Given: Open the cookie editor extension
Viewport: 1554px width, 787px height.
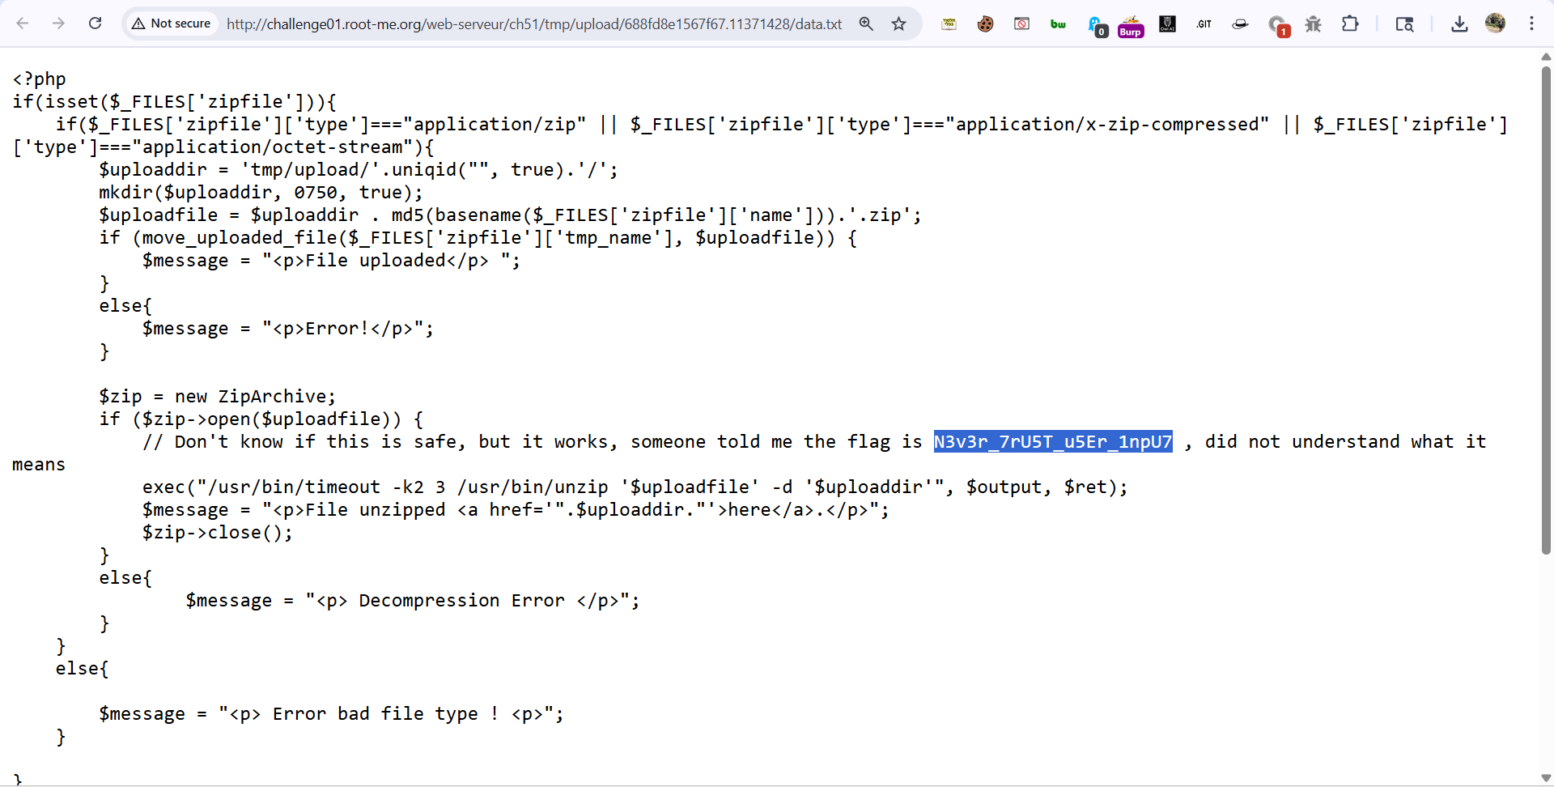Looking at the screenshot, I should 985,24.
